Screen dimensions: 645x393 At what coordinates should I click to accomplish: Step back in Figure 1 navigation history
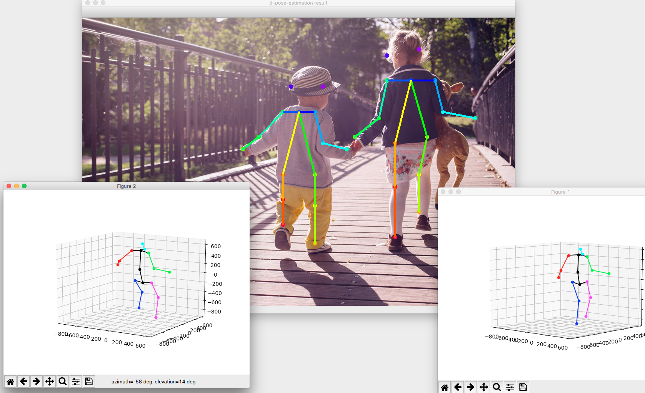458,387
